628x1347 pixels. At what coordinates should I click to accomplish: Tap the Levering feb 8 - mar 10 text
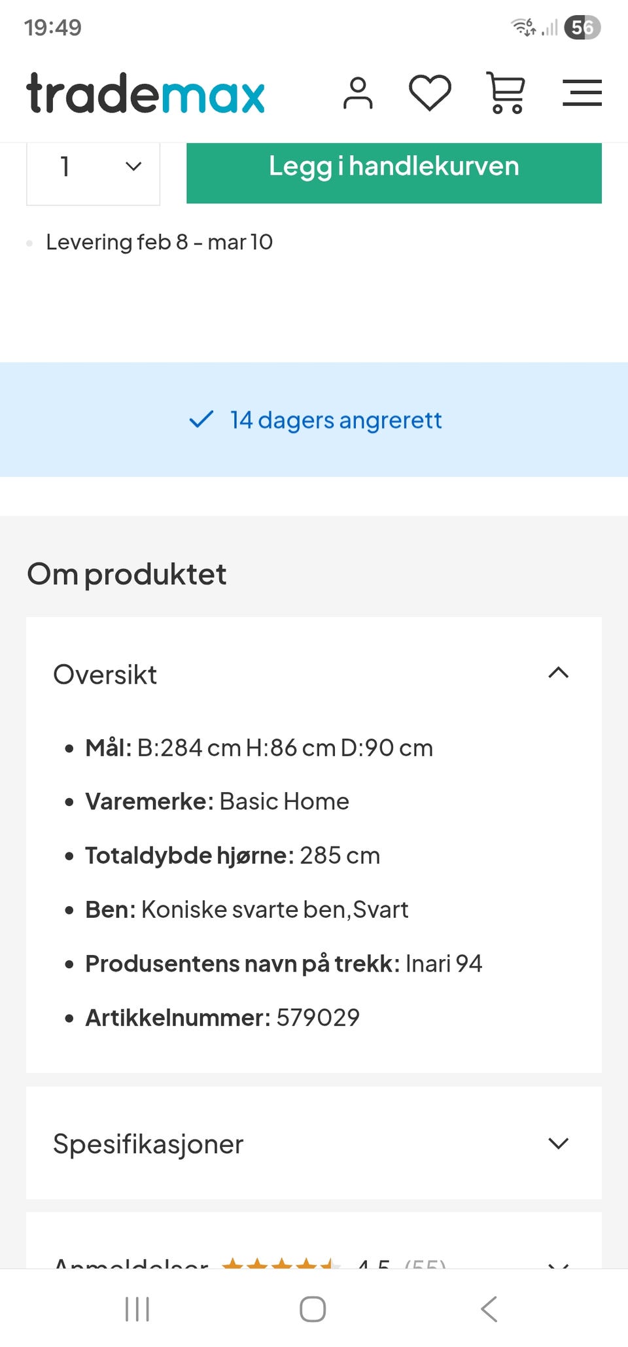pos(159,242)
